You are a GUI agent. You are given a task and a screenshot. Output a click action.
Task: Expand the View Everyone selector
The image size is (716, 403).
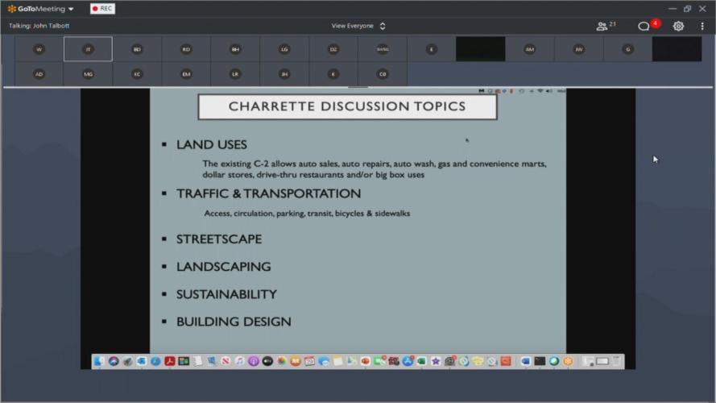tap(358, 26)
